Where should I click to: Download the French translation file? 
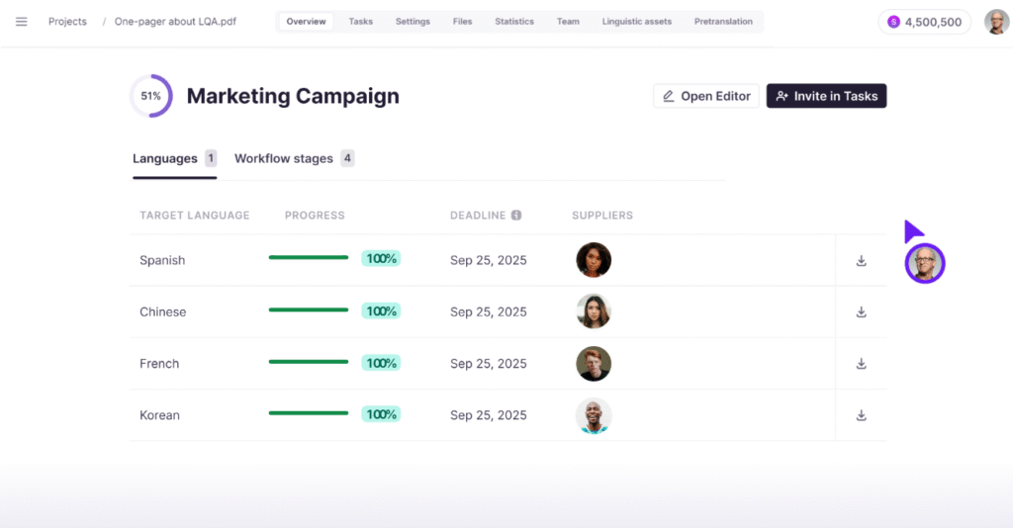tap(861, 364)
